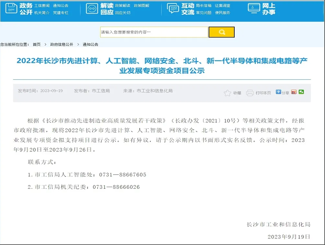The width and height of the screenshot is (325, 245).
Task: Click the 收藏 star icon
Action: (x=227, y=93)
